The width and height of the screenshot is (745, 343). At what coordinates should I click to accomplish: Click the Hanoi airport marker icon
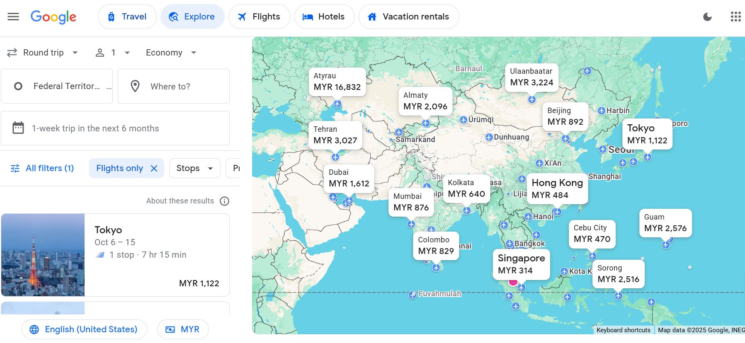pyautogui.click(x=528, y=217)
